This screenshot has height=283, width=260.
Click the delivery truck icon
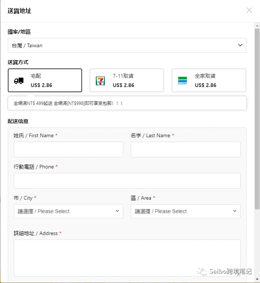19,81
